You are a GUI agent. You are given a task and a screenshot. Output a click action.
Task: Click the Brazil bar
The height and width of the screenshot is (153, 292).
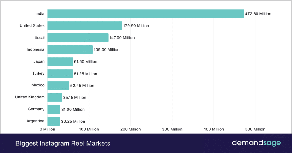pos(78,38)
